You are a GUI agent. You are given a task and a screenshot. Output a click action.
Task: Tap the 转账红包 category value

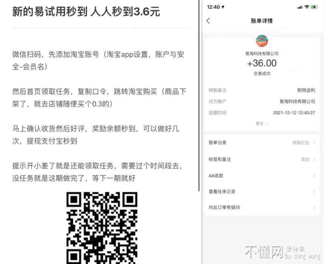tap(301, 143)
